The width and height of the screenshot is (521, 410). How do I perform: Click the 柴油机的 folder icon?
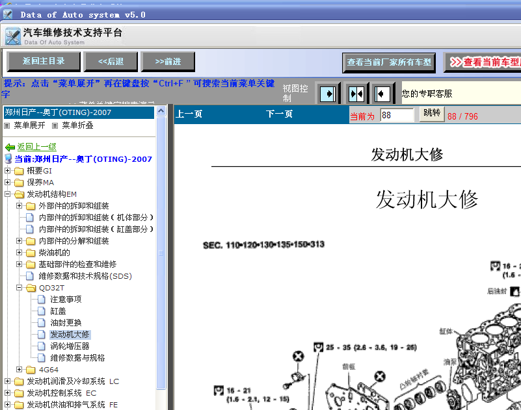(31, 253)
